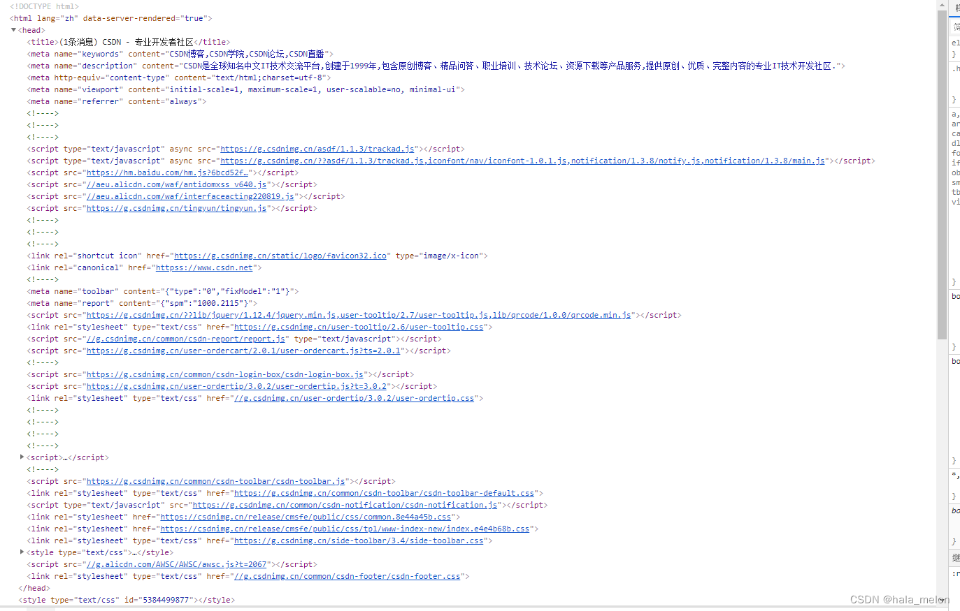
Task: Open the interfaceacting220819.js script link
Action: click(x=190, y=196)
